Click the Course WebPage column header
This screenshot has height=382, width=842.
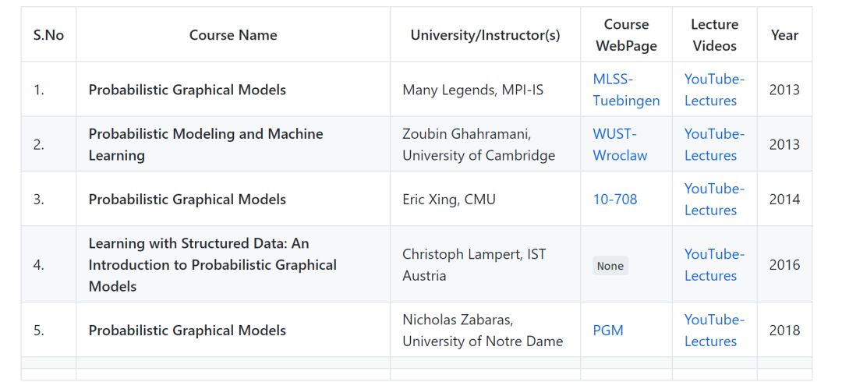pos(626,35)
